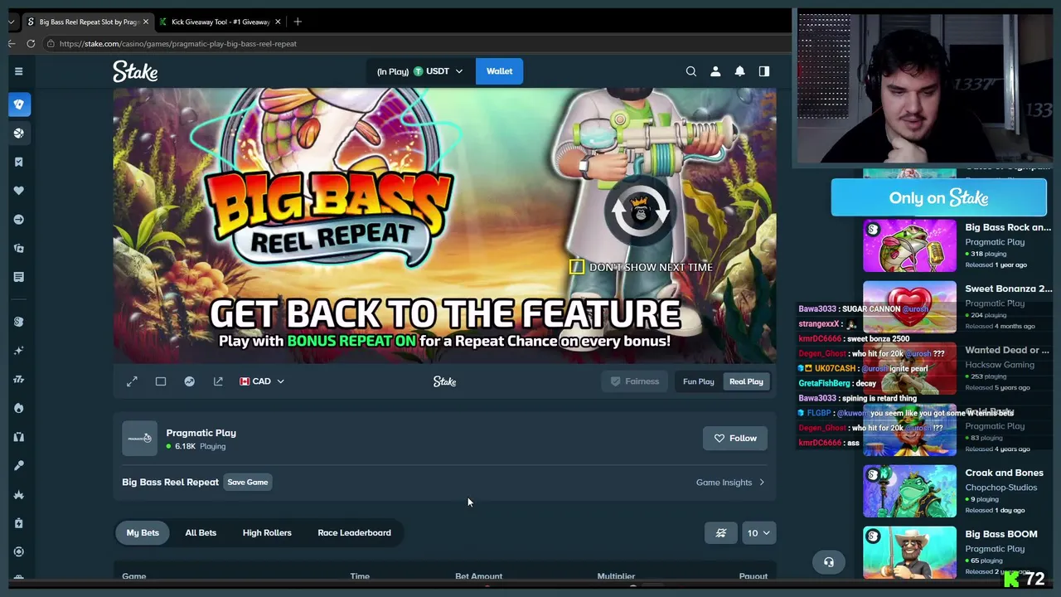Open the search magnifier in Stake header
Image resolution: width=1061 pixels, height=597 pixels.
pos(690,71)
